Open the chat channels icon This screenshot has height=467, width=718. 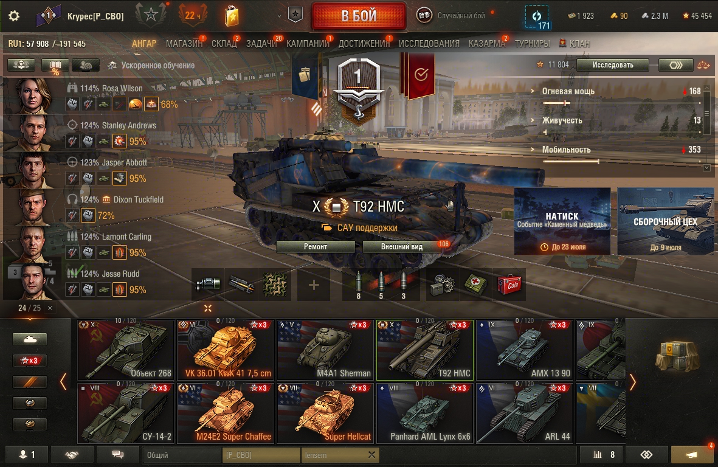point(118,455)
